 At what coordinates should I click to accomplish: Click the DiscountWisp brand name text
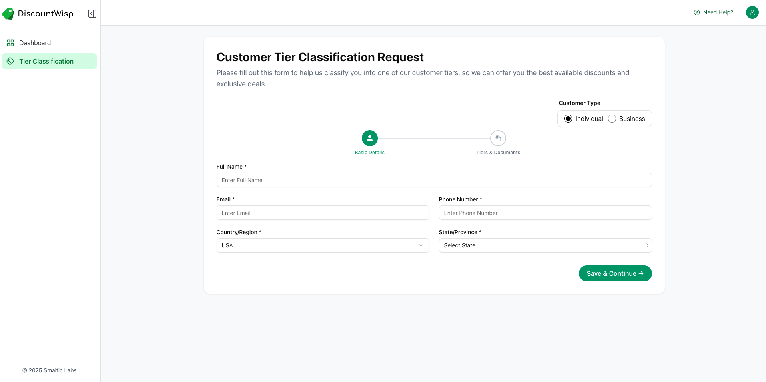coord(46,14)
